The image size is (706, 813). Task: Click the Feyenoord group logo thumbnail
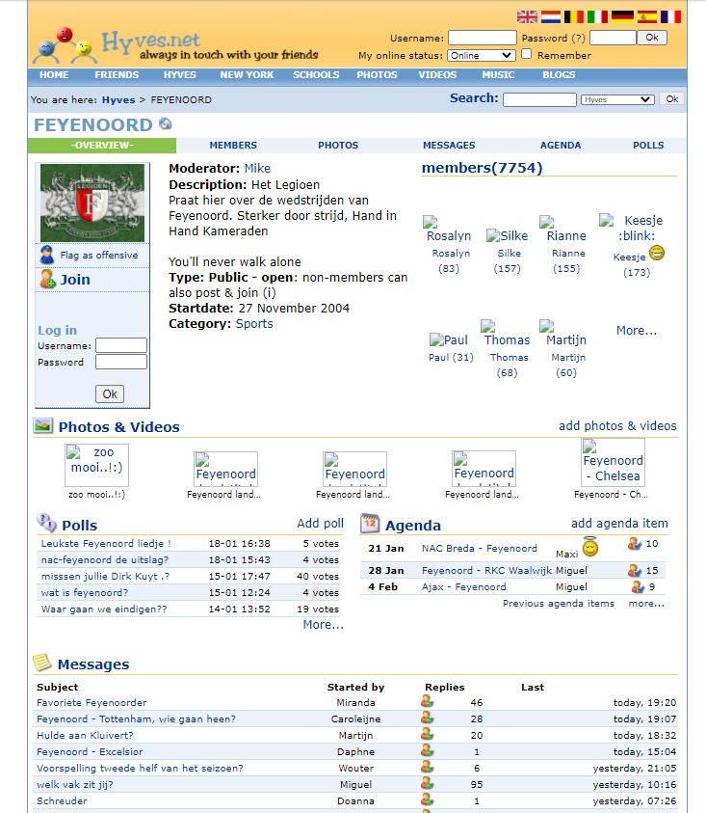click(92, 203)
